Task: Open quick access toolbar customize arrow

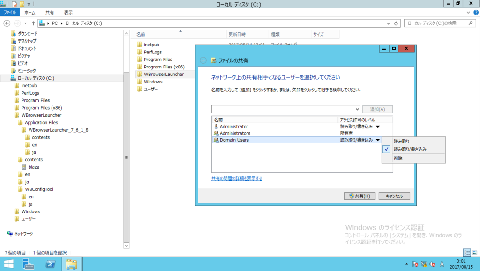Action: pos(29,4)
